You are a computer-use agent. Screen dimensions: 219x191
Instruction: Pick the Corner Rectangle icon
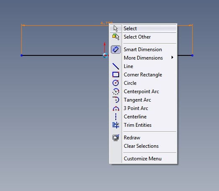tap(116, 75)
